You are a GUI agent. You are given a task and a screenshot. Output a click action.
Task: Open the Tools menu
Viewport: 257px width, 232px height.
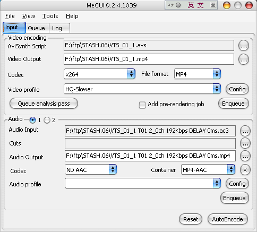[50, 16]
